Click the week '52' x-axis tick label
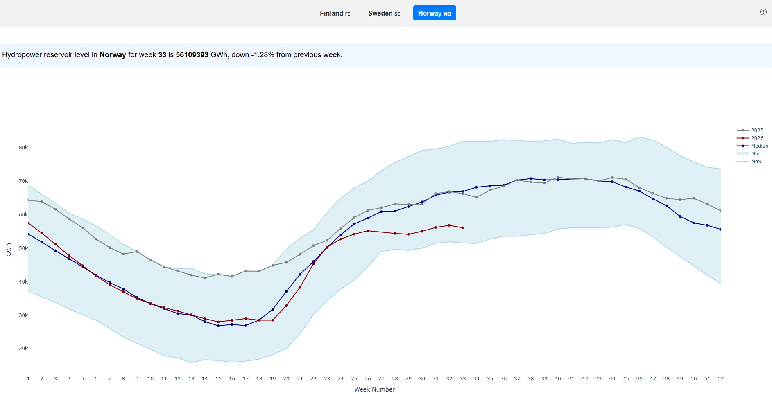The image size is (772, 394). tap(721, 379)
